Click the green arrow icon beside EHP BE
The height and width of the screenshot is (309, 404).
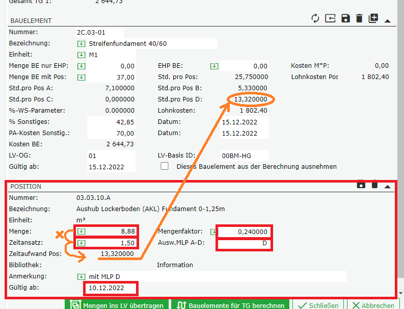click(214, 66)
